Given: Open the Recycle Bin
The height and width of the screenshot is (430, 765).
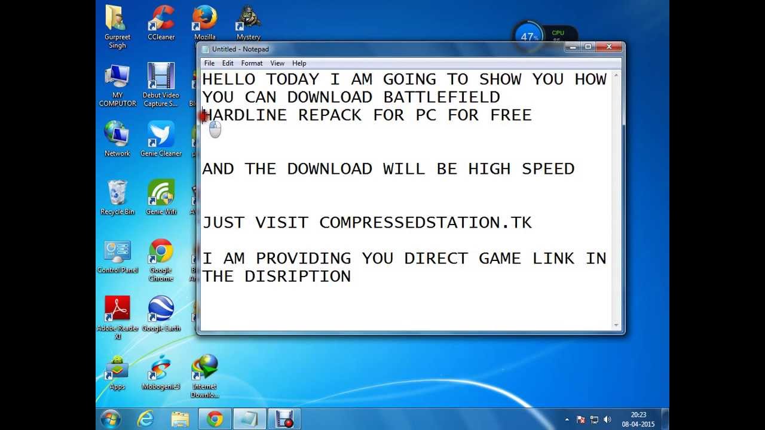Looking at the screenshot, I should pyautogui.click(x=117, y=197).
